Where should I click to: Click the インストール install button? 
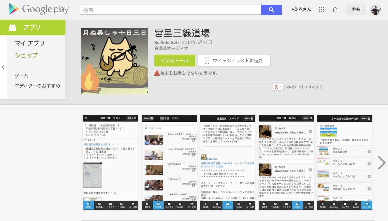pos(175,61)
